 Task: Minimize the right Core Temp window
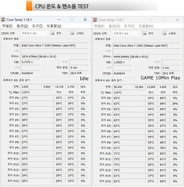pyautogui.click(x=151, y=20)
